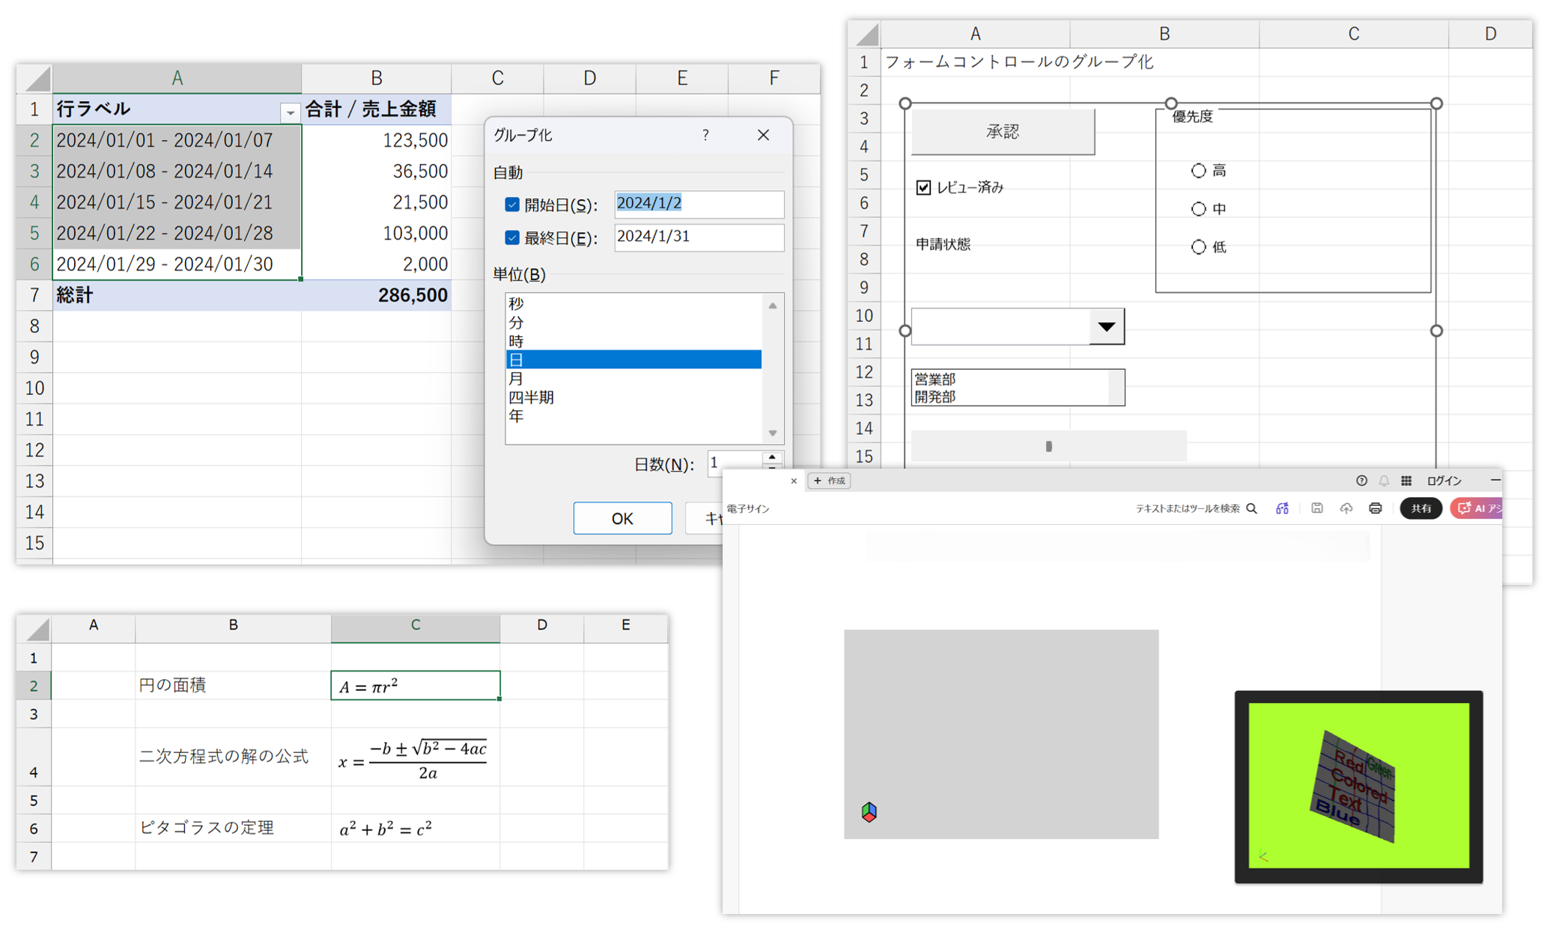
Task: Click the 3D colored text thumbnail
Action: [1358, 786]
